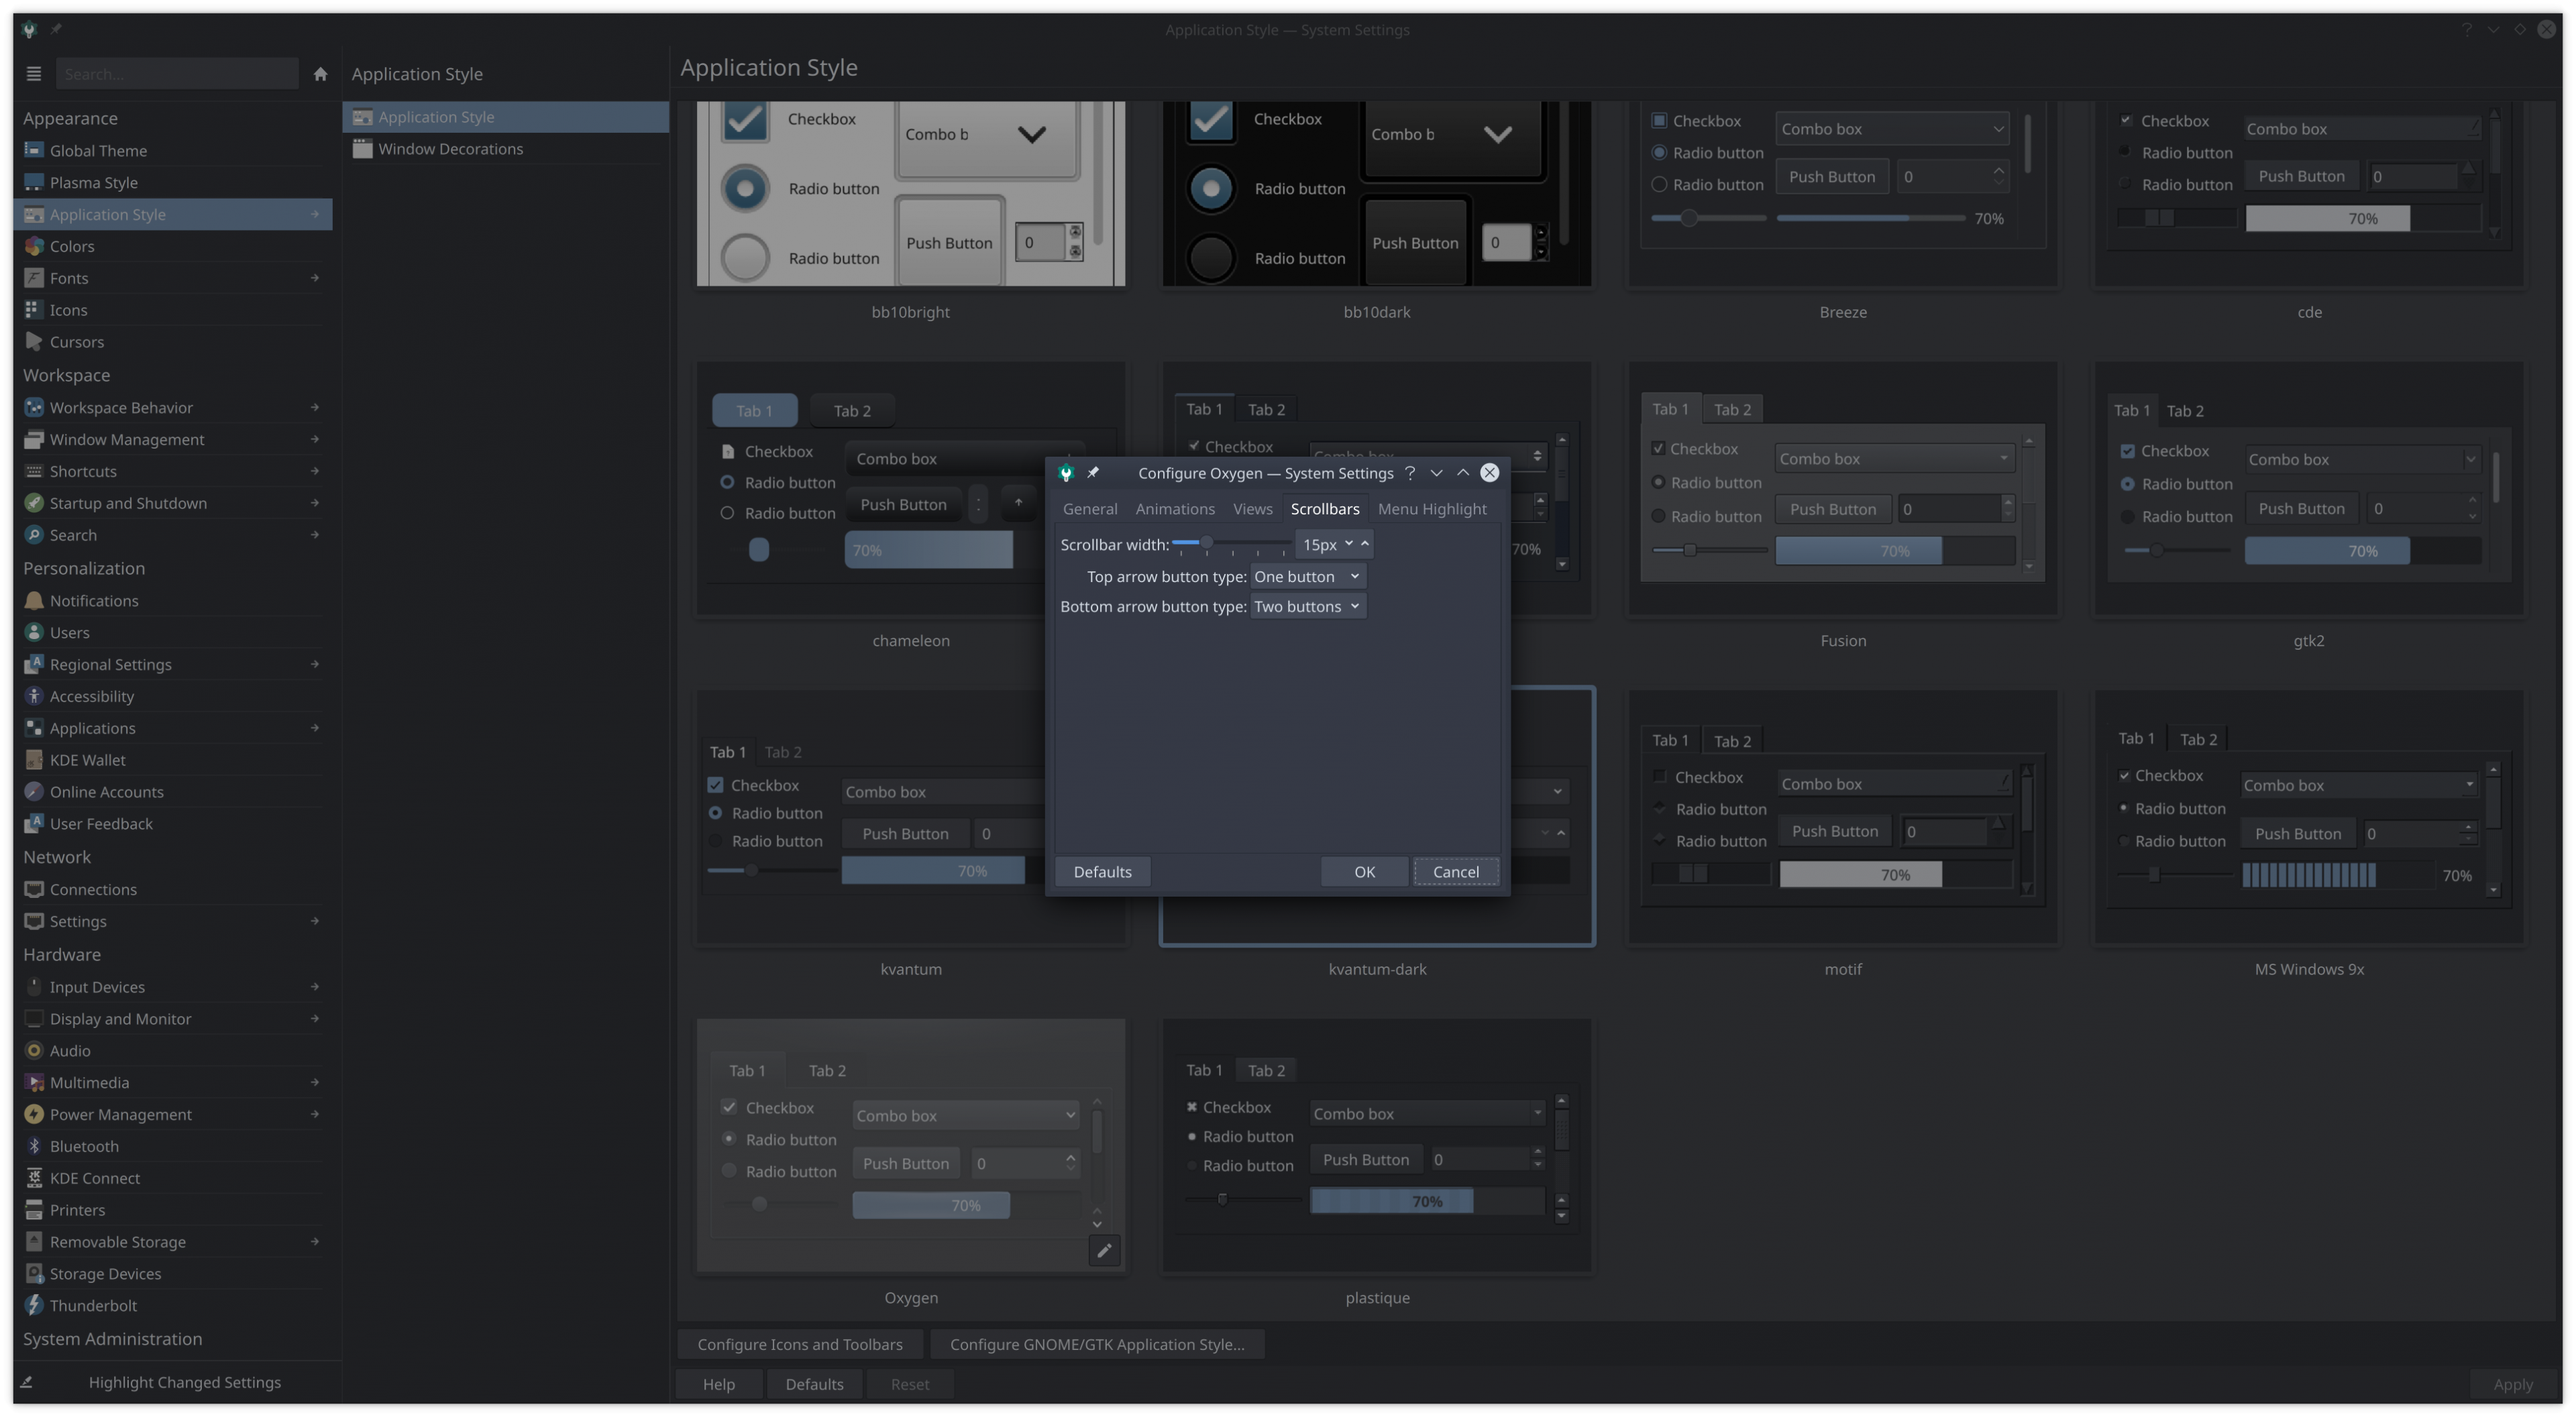
Task: Open Window Decorations entry
Action: [450, 149]
